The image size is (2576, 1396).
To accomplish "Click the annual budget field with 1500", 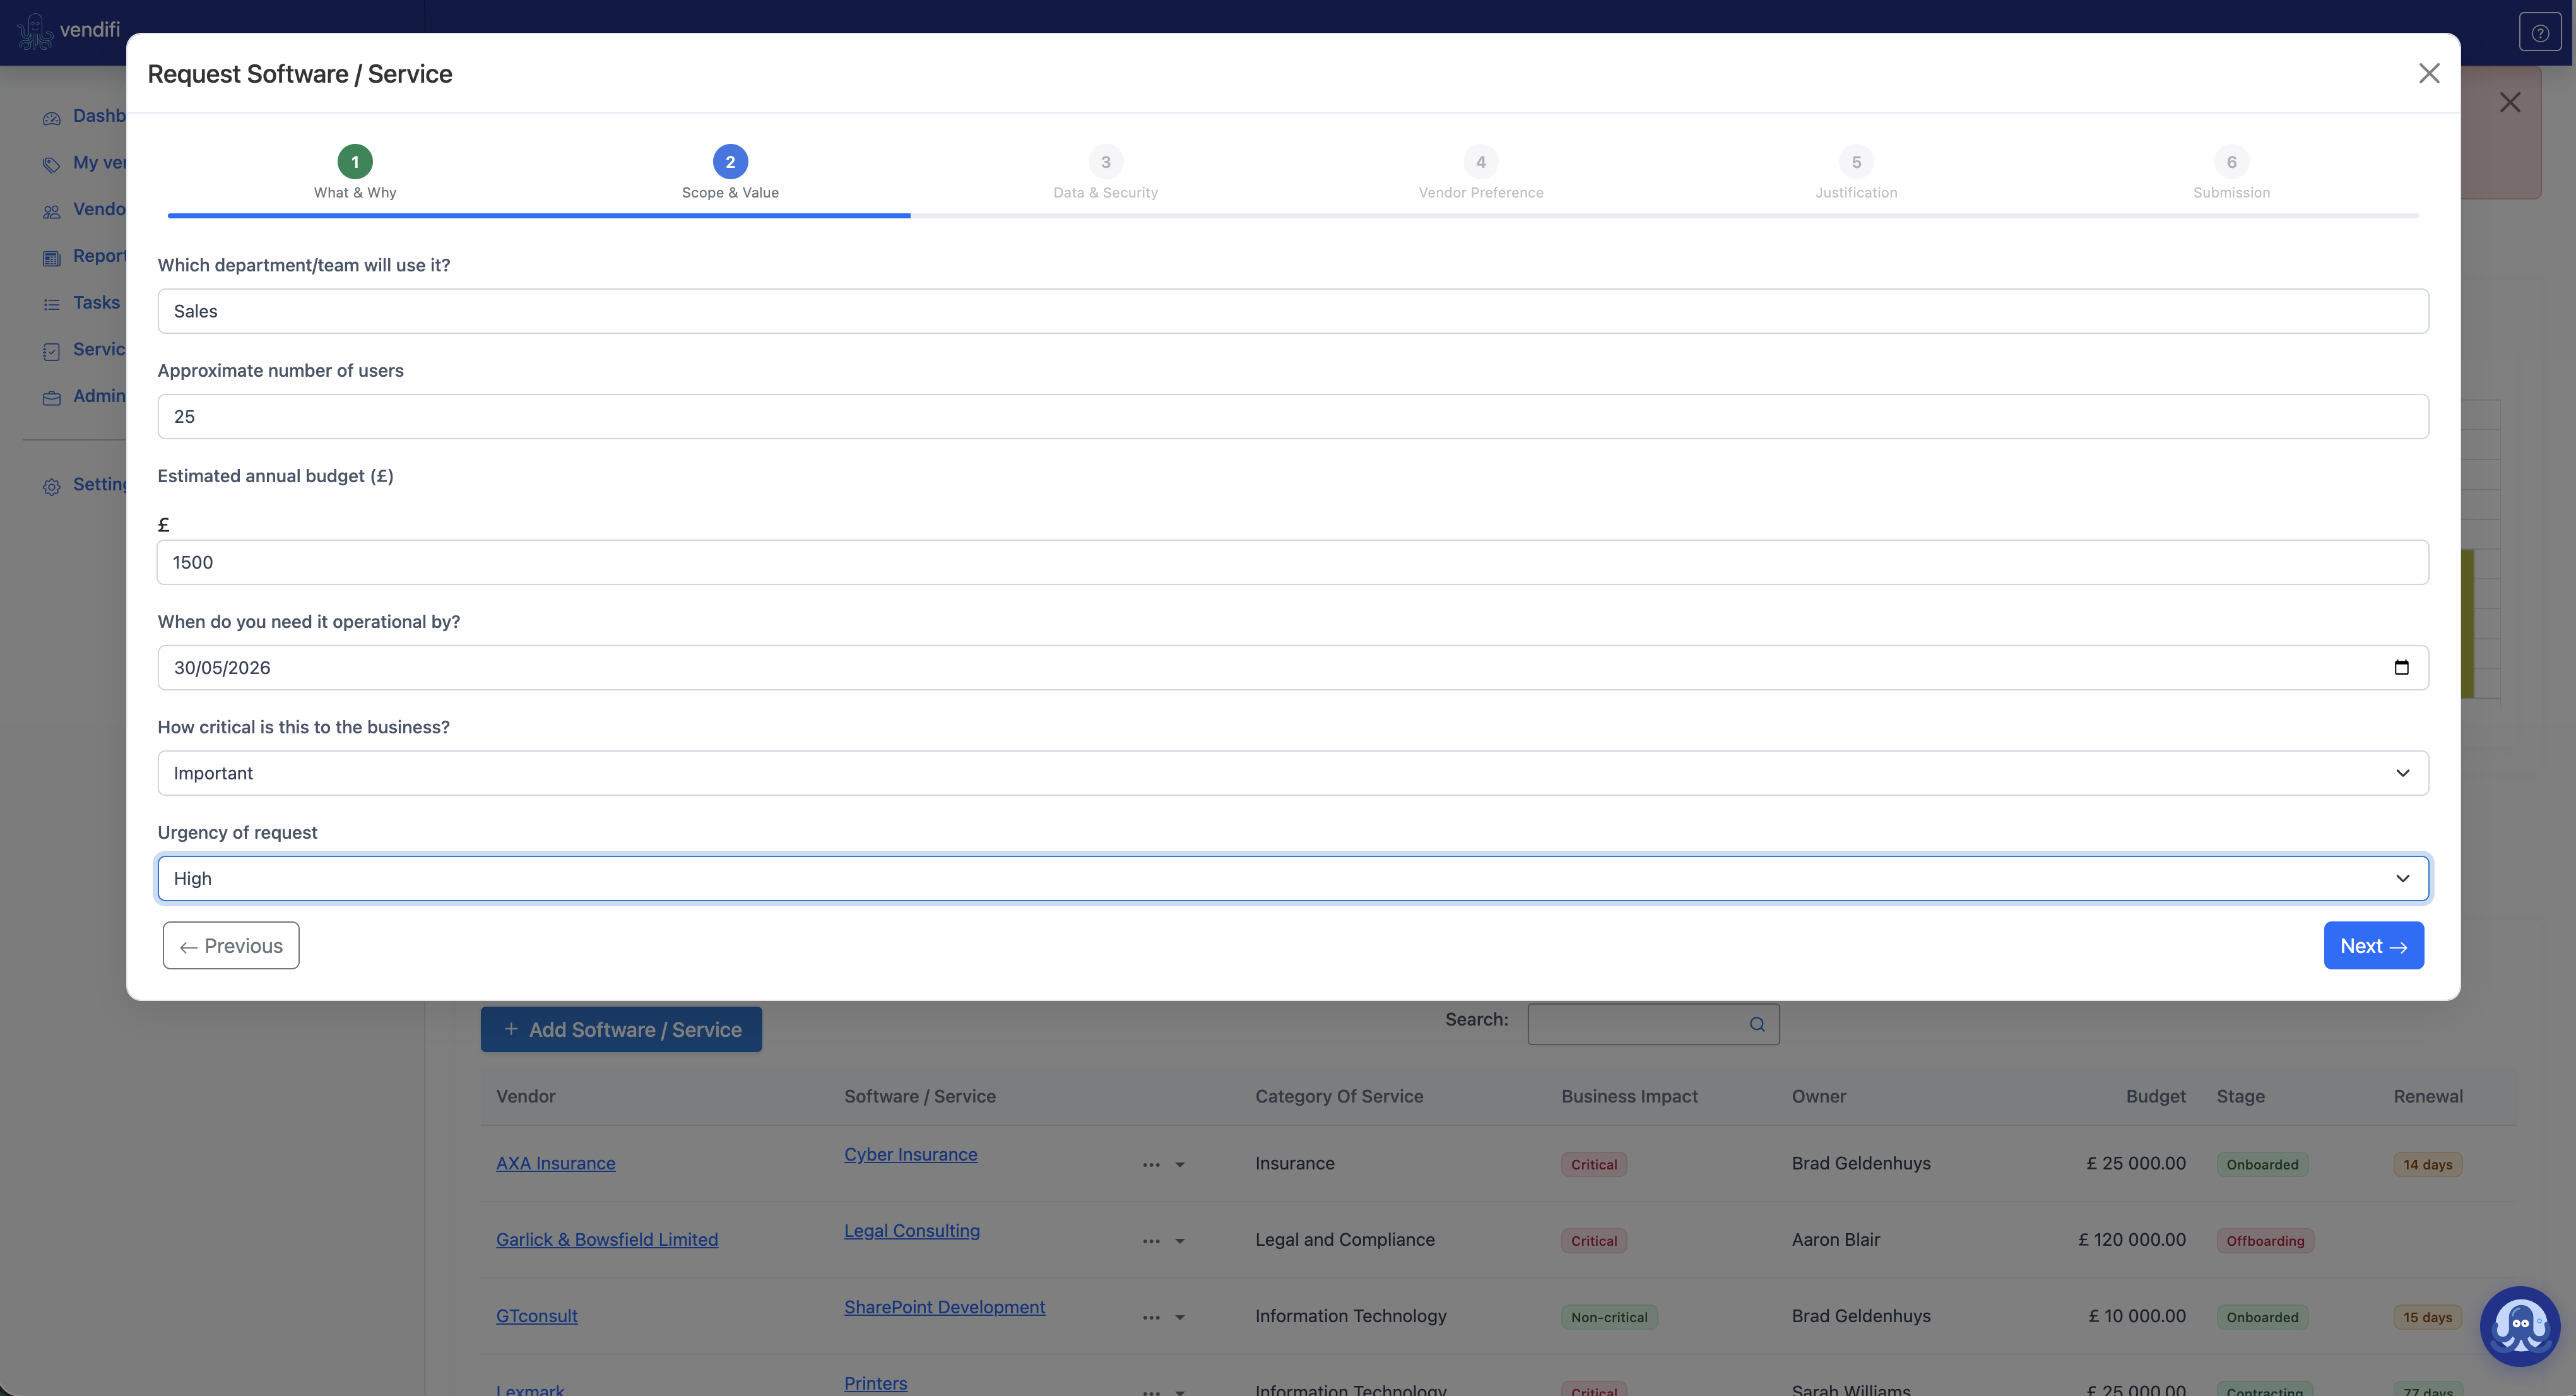I will pos(1293,562).
